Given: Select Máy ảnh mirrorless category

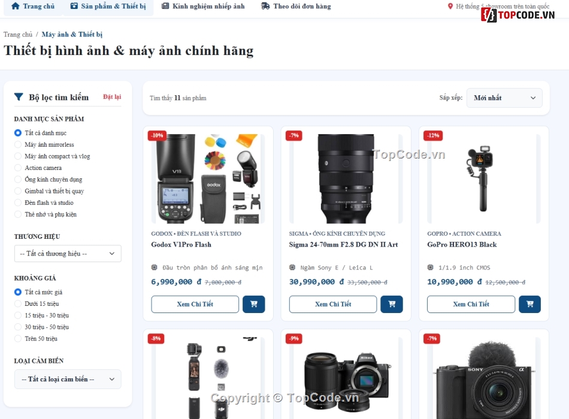Looking at the screenshot, I should coord(18,144).
